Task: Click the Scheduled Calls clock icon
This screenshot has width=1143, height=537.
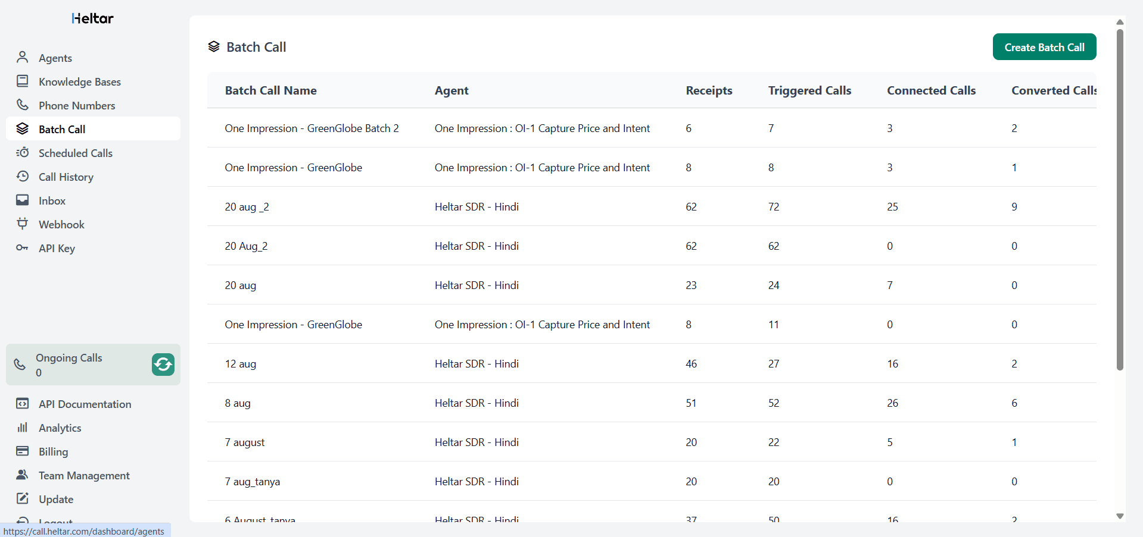Action: click(23, 152)
